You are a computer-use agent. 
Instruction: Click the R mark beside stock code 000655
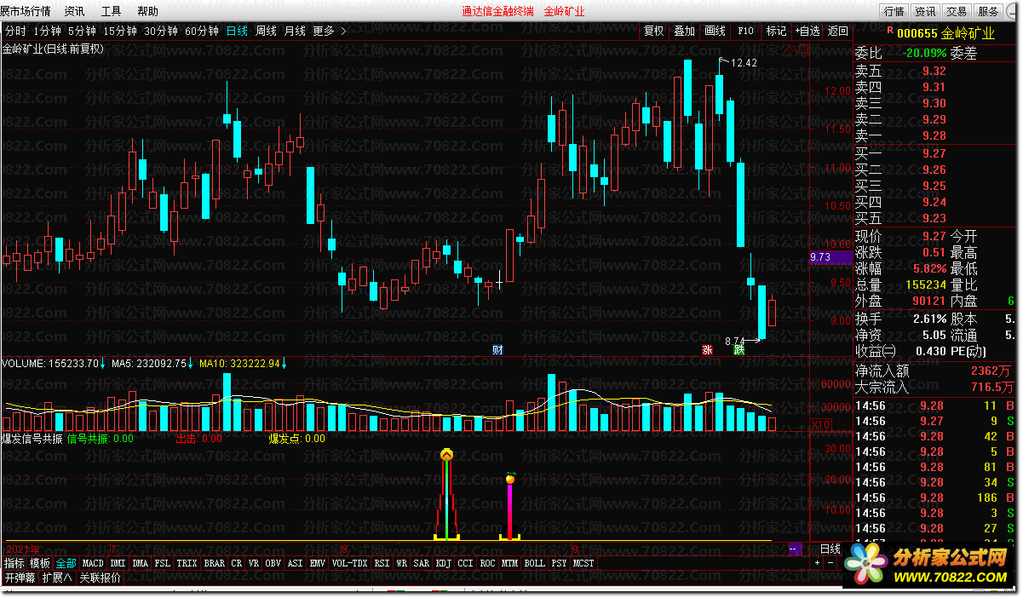(890, 32)
